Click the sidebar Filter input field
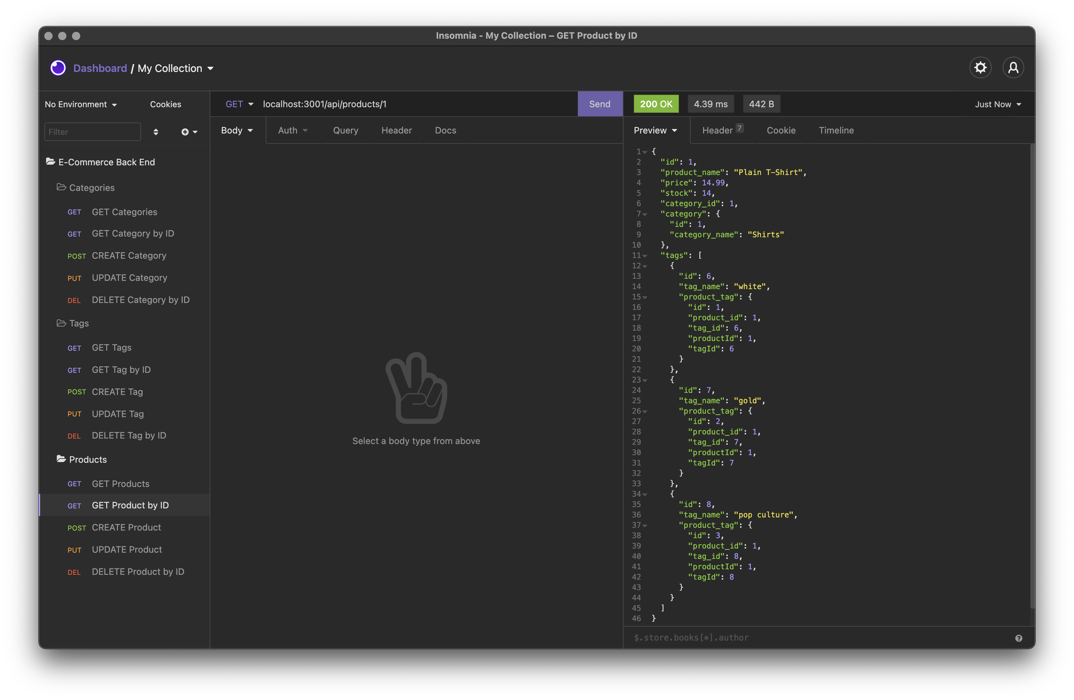The height and width of the screenshot is (700, 1074). tap(92, 132)
